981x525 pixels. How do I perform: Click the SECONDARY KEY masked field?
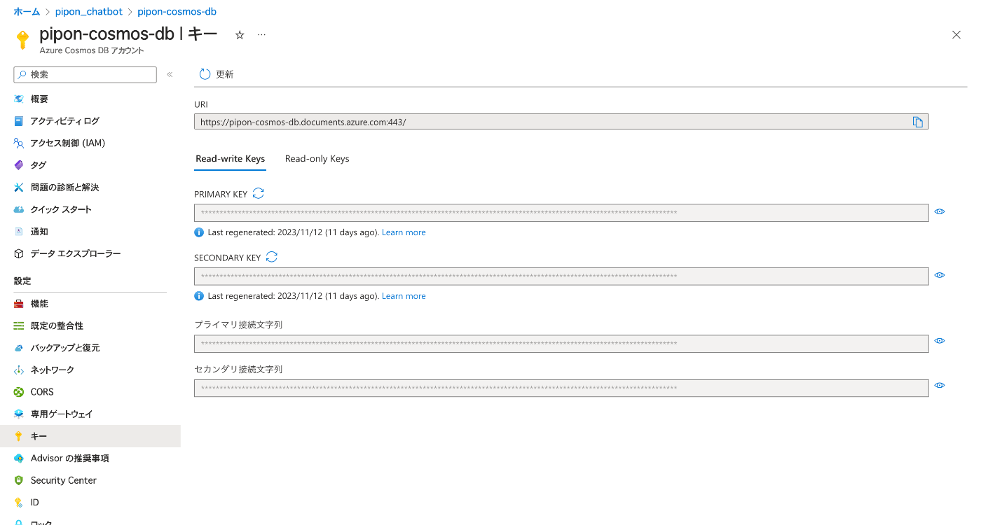pyautogui.click(x=561, y=276)
